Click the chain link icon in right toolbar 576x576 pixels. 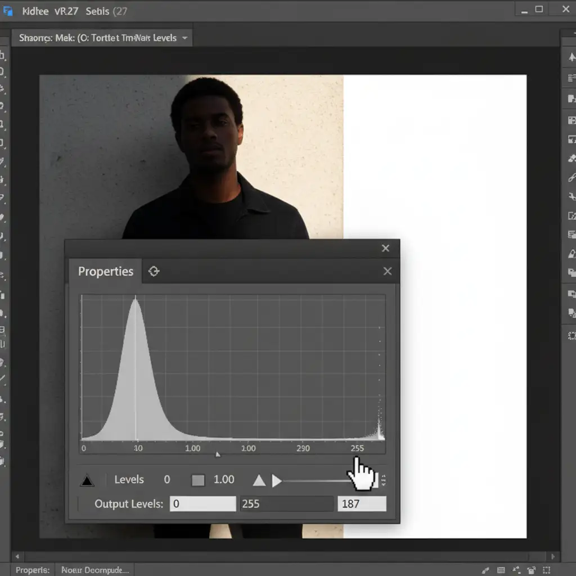click(x=571, y=178)
